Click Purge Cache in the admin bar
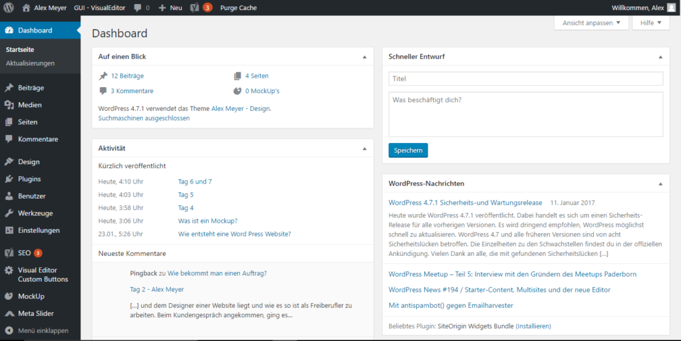This screenshot has height=341, width=681. click(238, 8)
